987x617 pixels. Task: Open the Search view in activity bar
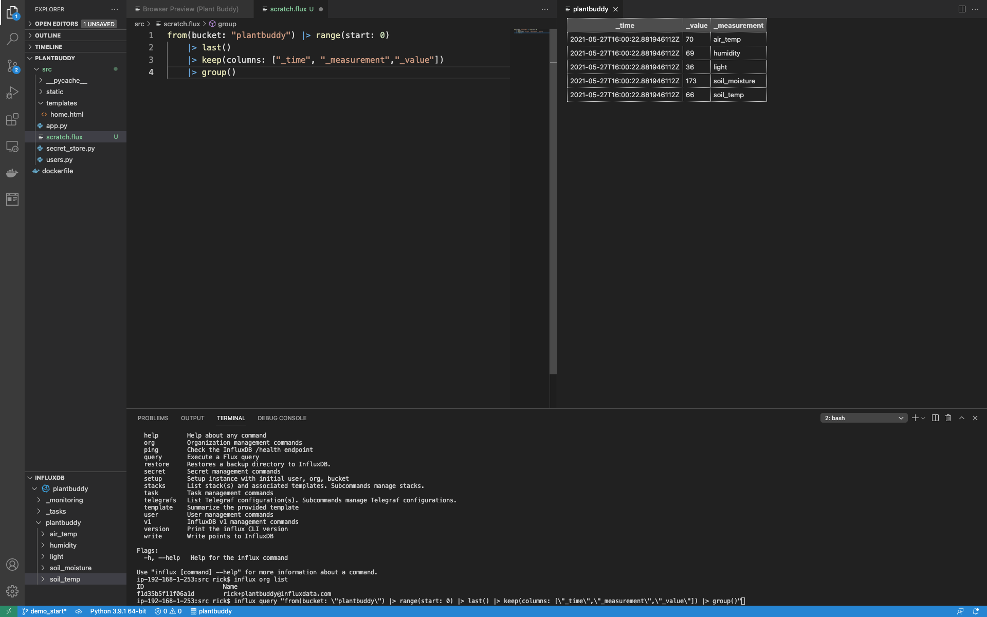(12, 39)
